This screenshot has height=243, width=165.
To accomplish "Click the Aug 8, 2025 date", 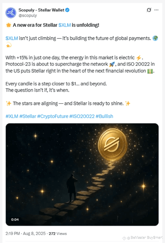I will 34,233.
